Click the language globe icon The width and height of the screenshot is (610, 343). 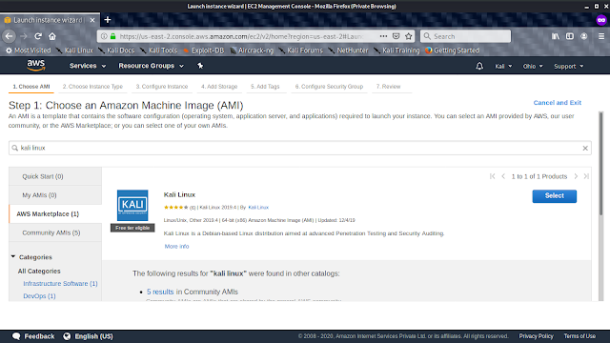(x=67, y=336)
